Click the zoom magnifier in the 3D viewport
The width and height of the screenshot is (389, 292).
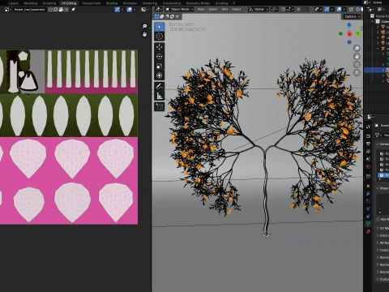click(x=357, y=48)
